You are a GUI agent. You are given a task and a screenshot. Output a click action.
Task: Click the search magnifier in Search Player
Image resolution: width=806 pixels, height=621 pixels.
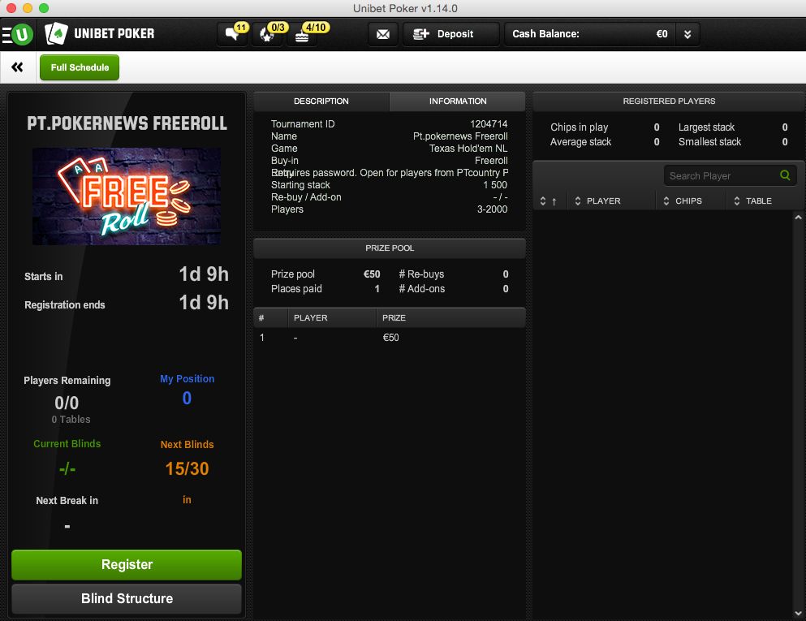click(785, 175)
